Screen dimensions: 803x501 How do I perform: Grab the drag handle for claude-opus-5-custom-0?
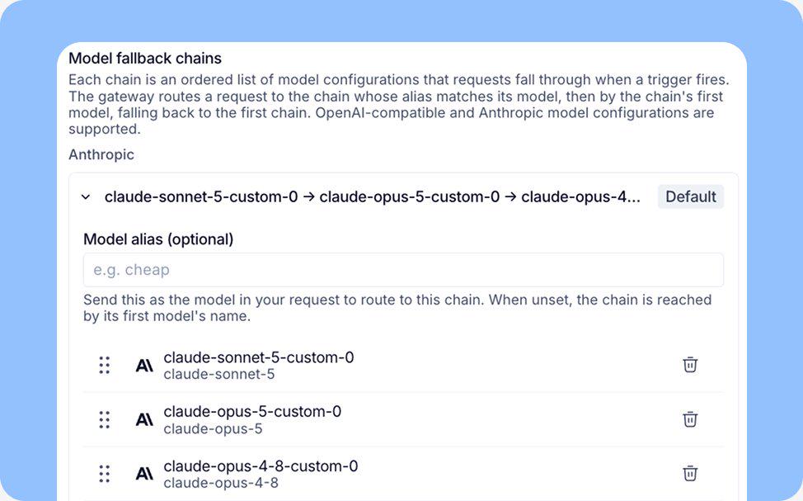click(x=105, y=419)
